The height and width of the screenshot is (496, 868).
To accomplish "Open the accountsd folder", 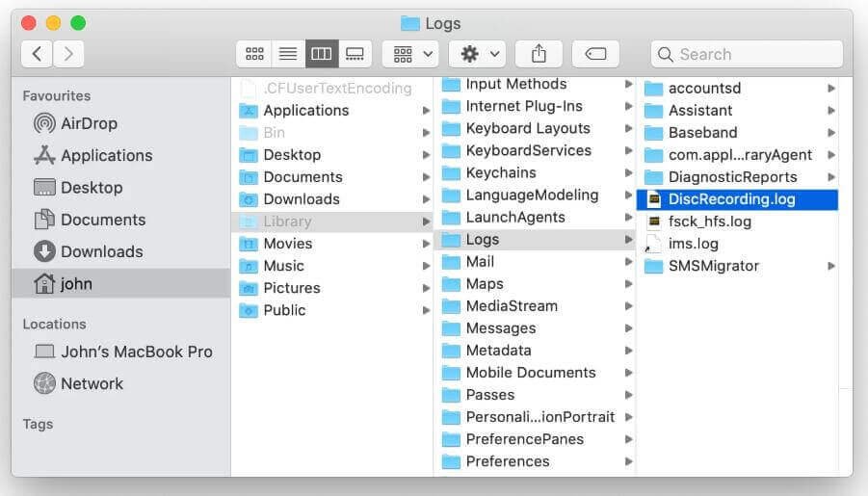I will (738, 88).
